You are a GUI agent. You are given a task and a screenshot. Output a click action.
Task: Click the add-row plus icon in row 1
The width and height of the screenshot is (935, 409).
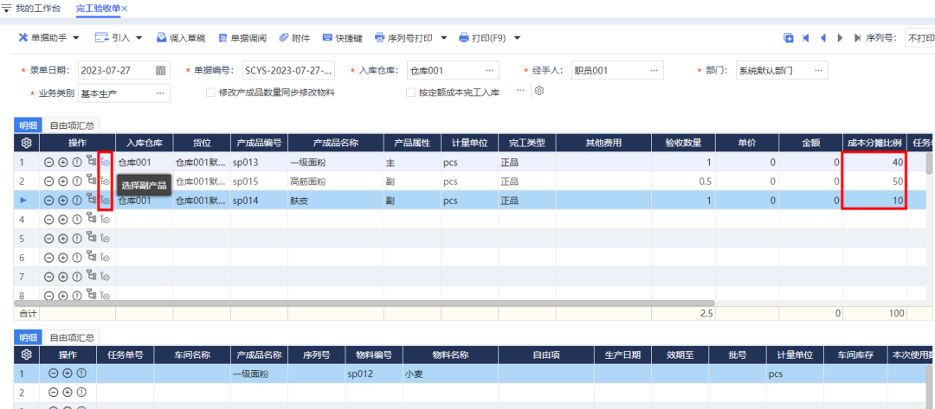[62, 162]
